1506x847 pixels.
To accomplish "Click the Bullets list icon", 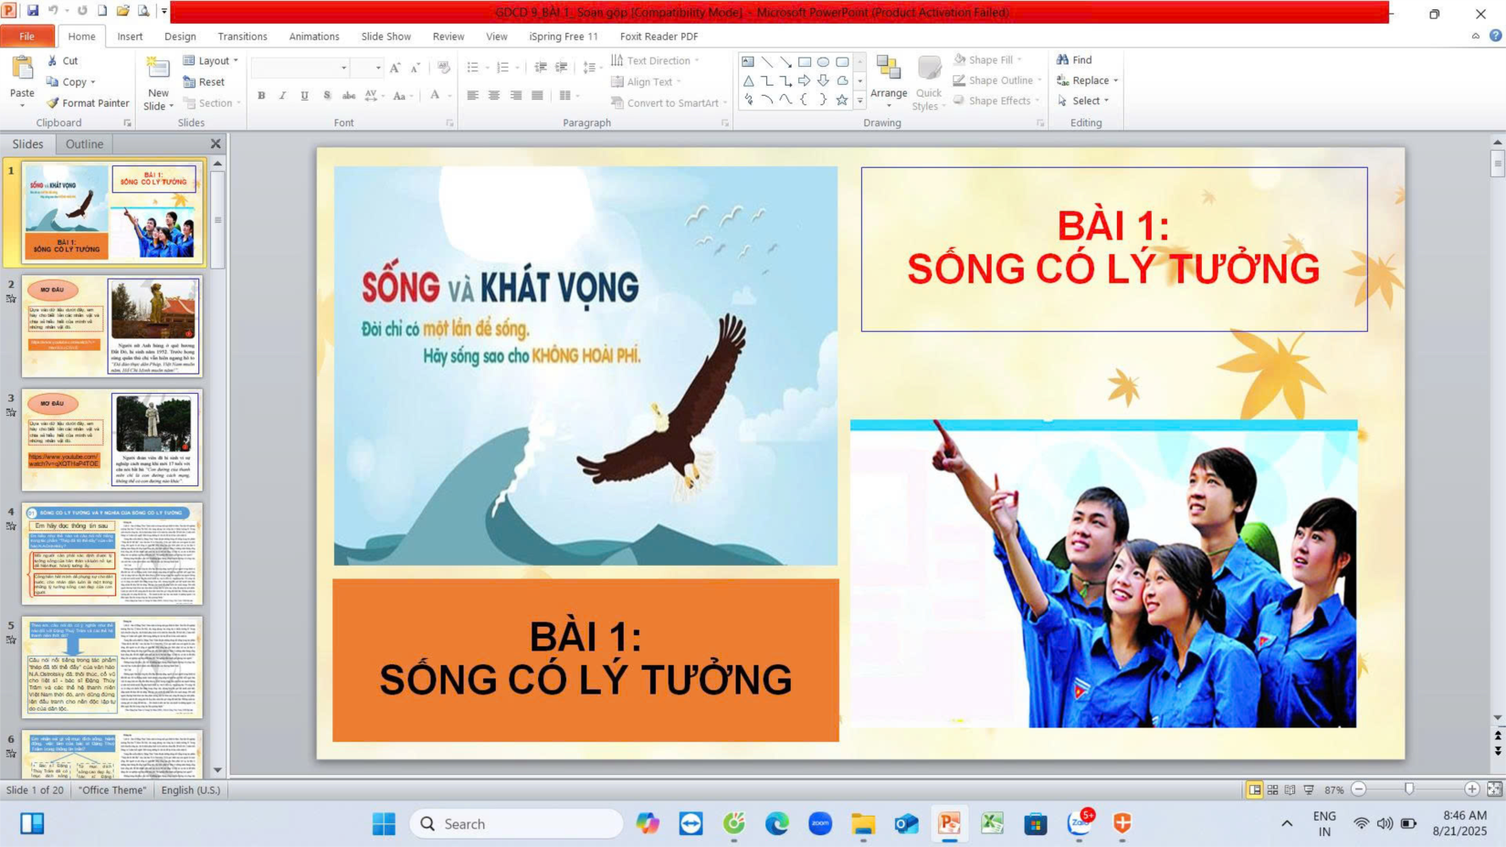I will pos(473,67).
